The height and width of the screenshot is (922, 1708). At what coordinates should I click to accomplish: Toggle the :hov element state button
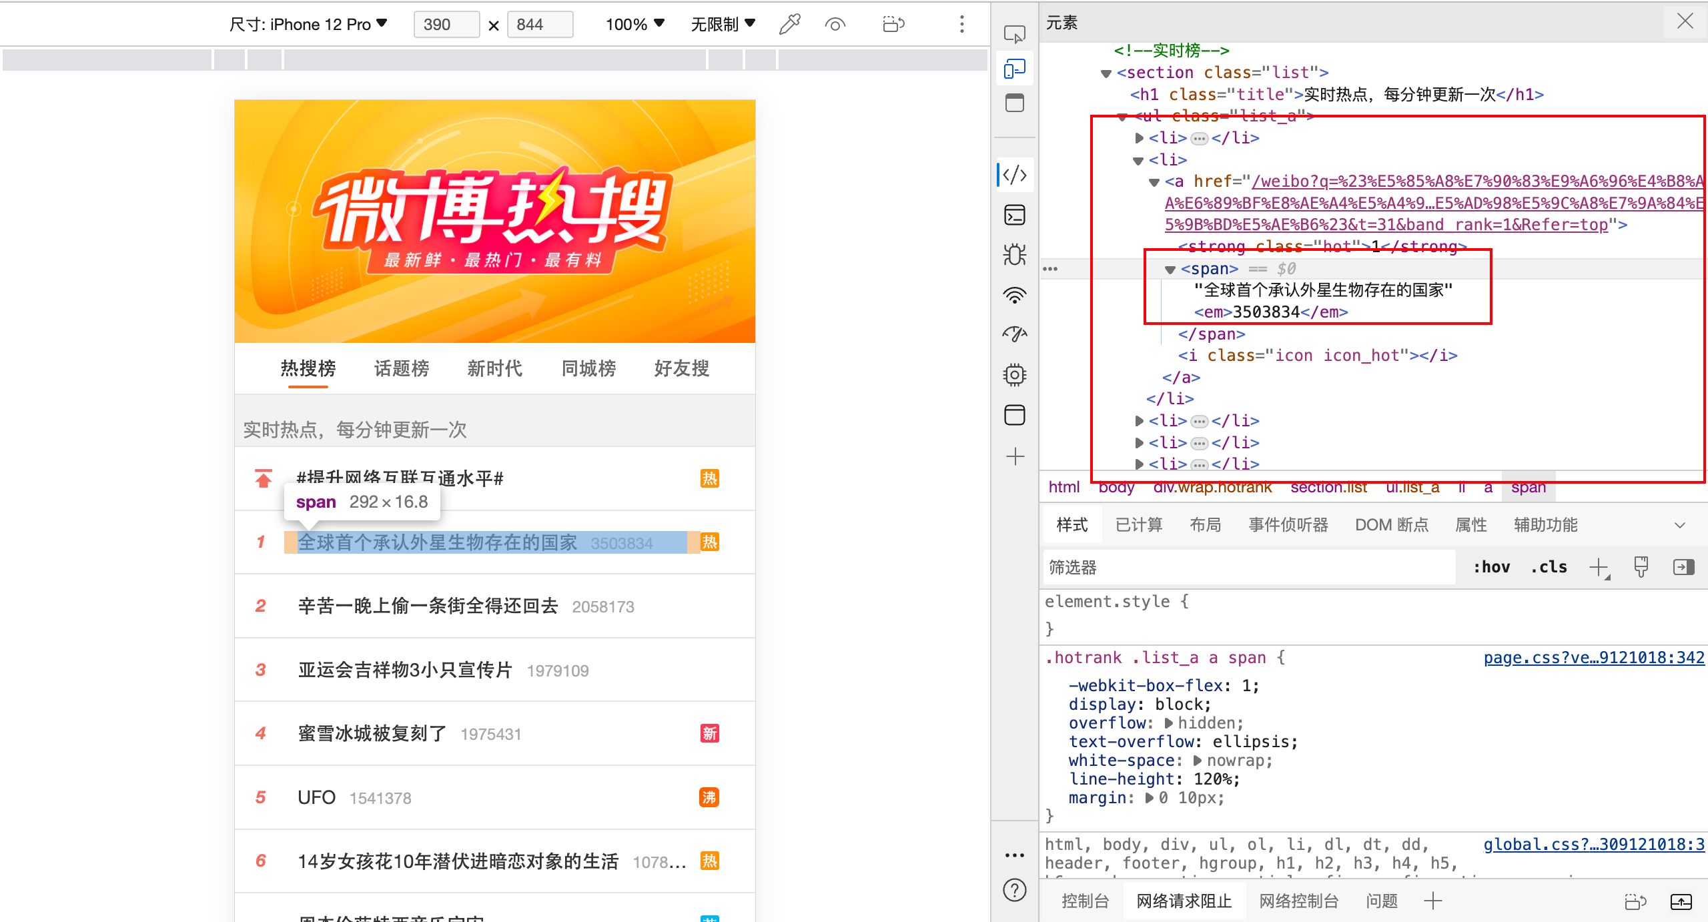[1491, 567]
